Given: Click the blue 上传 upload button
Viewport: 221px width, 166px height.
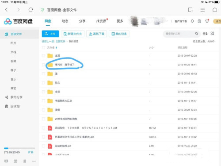Looking at the screenshot, I should 50,34.
